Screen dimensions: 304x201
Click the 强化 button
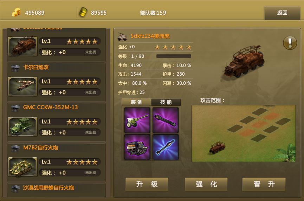206,184
